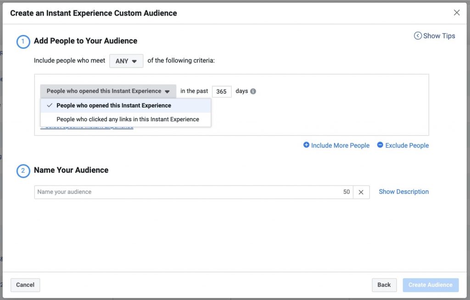The width and height of the screenshot is (470, 300).
Task: Select checked People who opened this Instant Experience option
Action: tap(113, 106)
